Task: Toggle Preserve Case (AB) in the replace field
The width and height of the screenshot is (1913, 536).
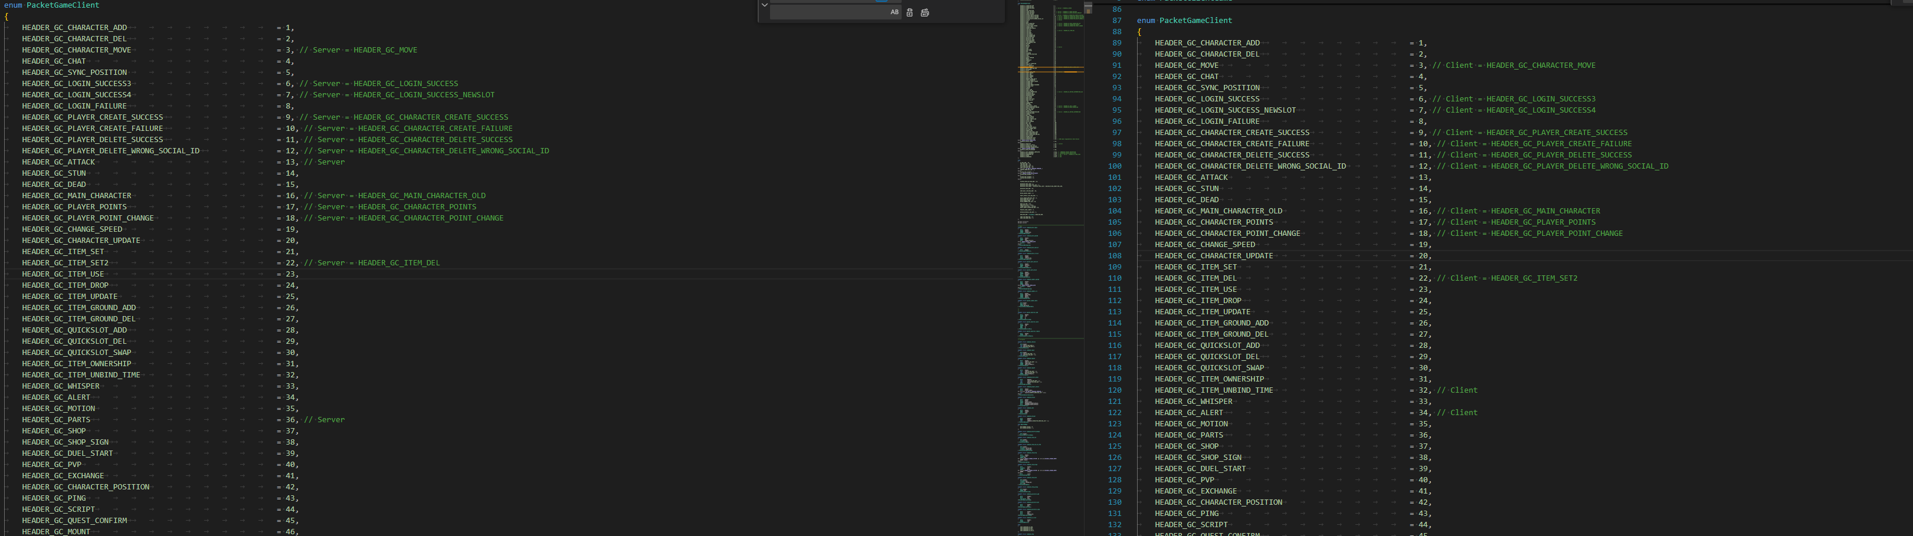Action: [x=894, y=12]
